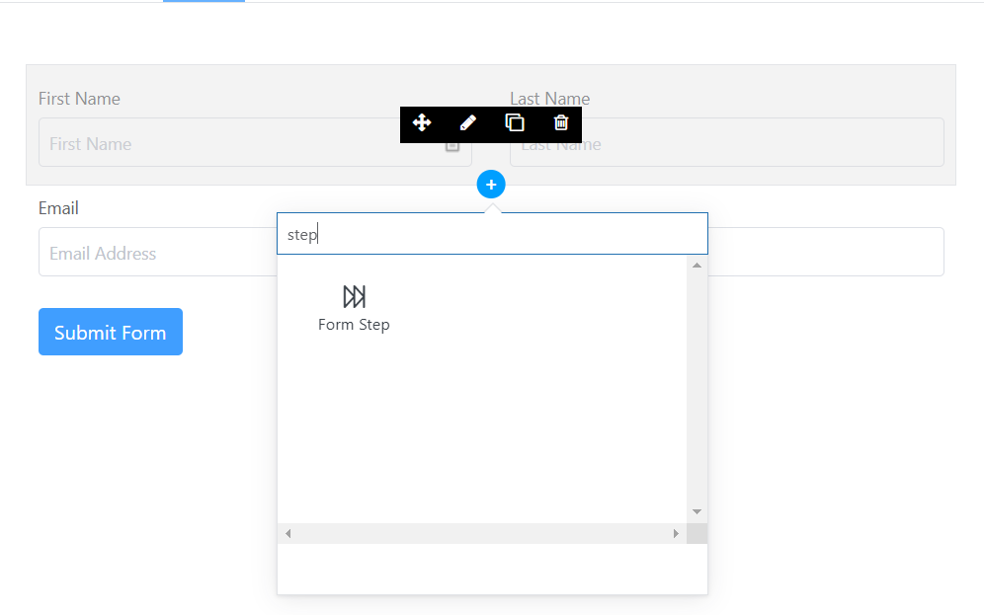Screen dimensions: 984x615
Task: Click the scroll down arrow in popup
Action: click(x=697, y=512)
